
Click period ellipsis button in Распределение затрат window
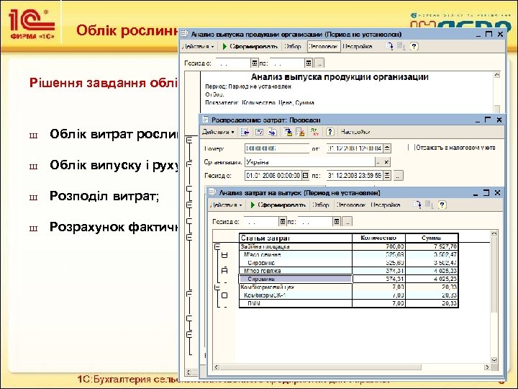click(x=398, y=176)
